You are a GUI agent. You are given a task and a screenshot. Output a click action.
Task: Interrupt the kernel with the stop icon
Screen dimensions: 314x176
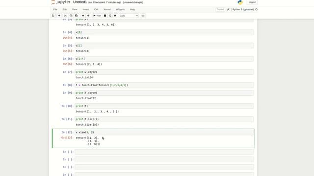pos(105,16)
